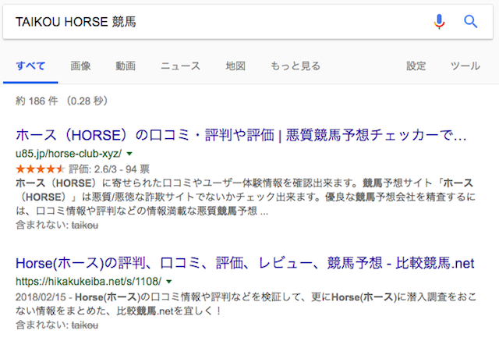The height and width of the screenshot is (341, 499).
Task: Click the 評価: 2.6/3 - 94 票 rating text
Action: tap(109, 169)
